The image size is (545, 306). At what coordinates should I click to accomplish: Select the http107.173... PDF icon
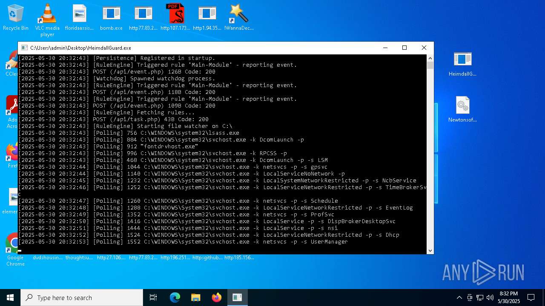pyautogui.click(x=175, y=17)
